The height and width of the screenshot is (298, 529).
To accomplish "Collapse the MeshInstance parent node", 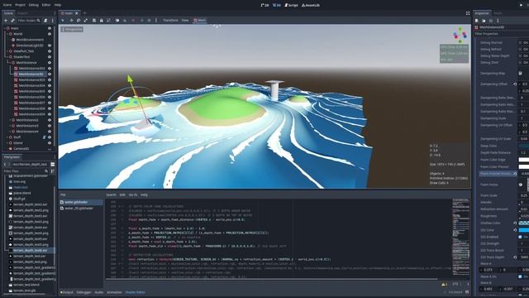I will [x=10, y=63].
